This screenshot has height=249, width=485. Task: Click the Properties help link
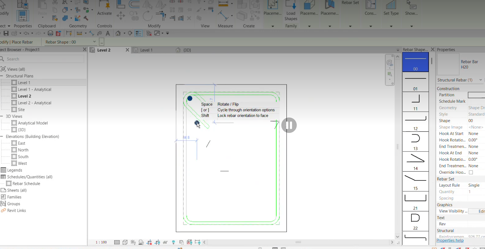(450, 240)
